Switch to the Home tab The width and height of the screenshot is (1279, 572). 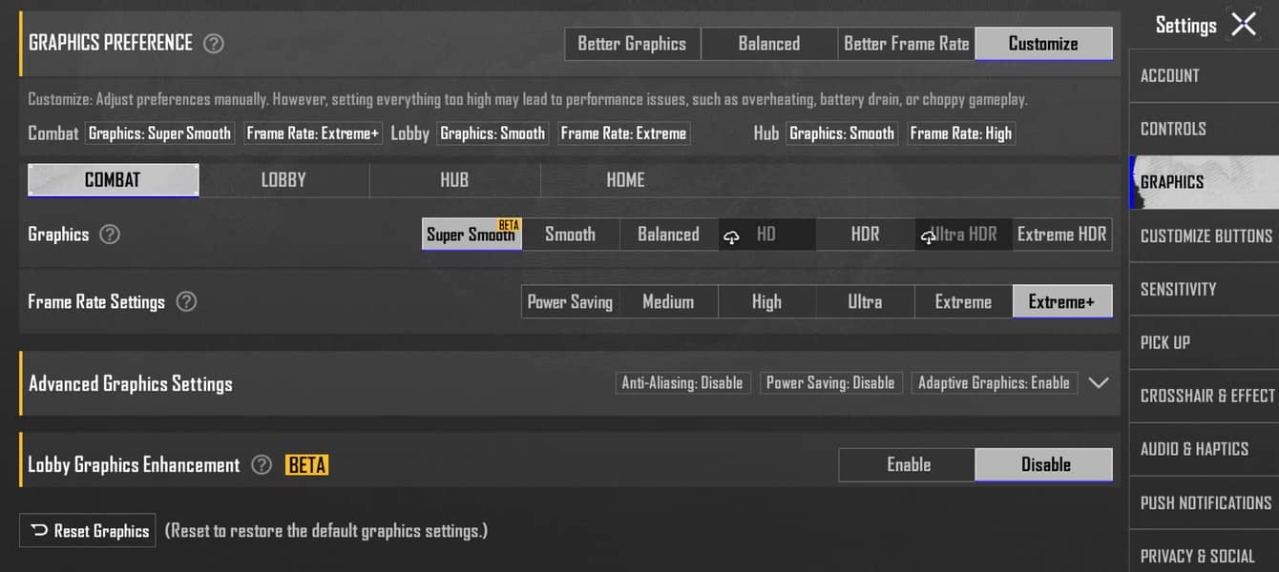coord(625,180)
